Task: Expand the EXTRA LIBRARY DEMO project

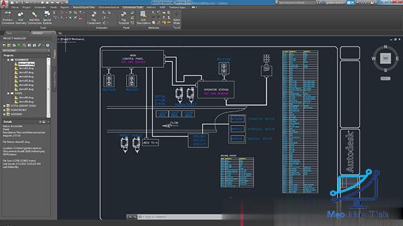Action: point(4,106)
